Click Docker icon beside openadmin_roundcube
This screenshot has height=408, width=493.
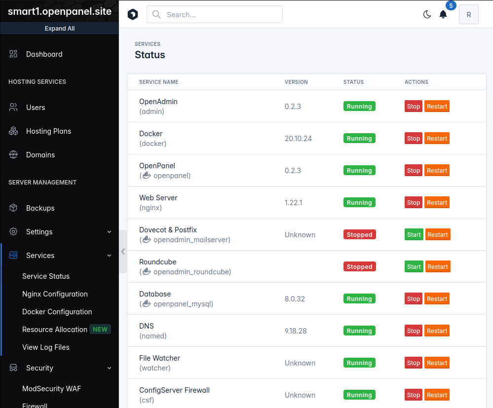(x=147, y=271)
